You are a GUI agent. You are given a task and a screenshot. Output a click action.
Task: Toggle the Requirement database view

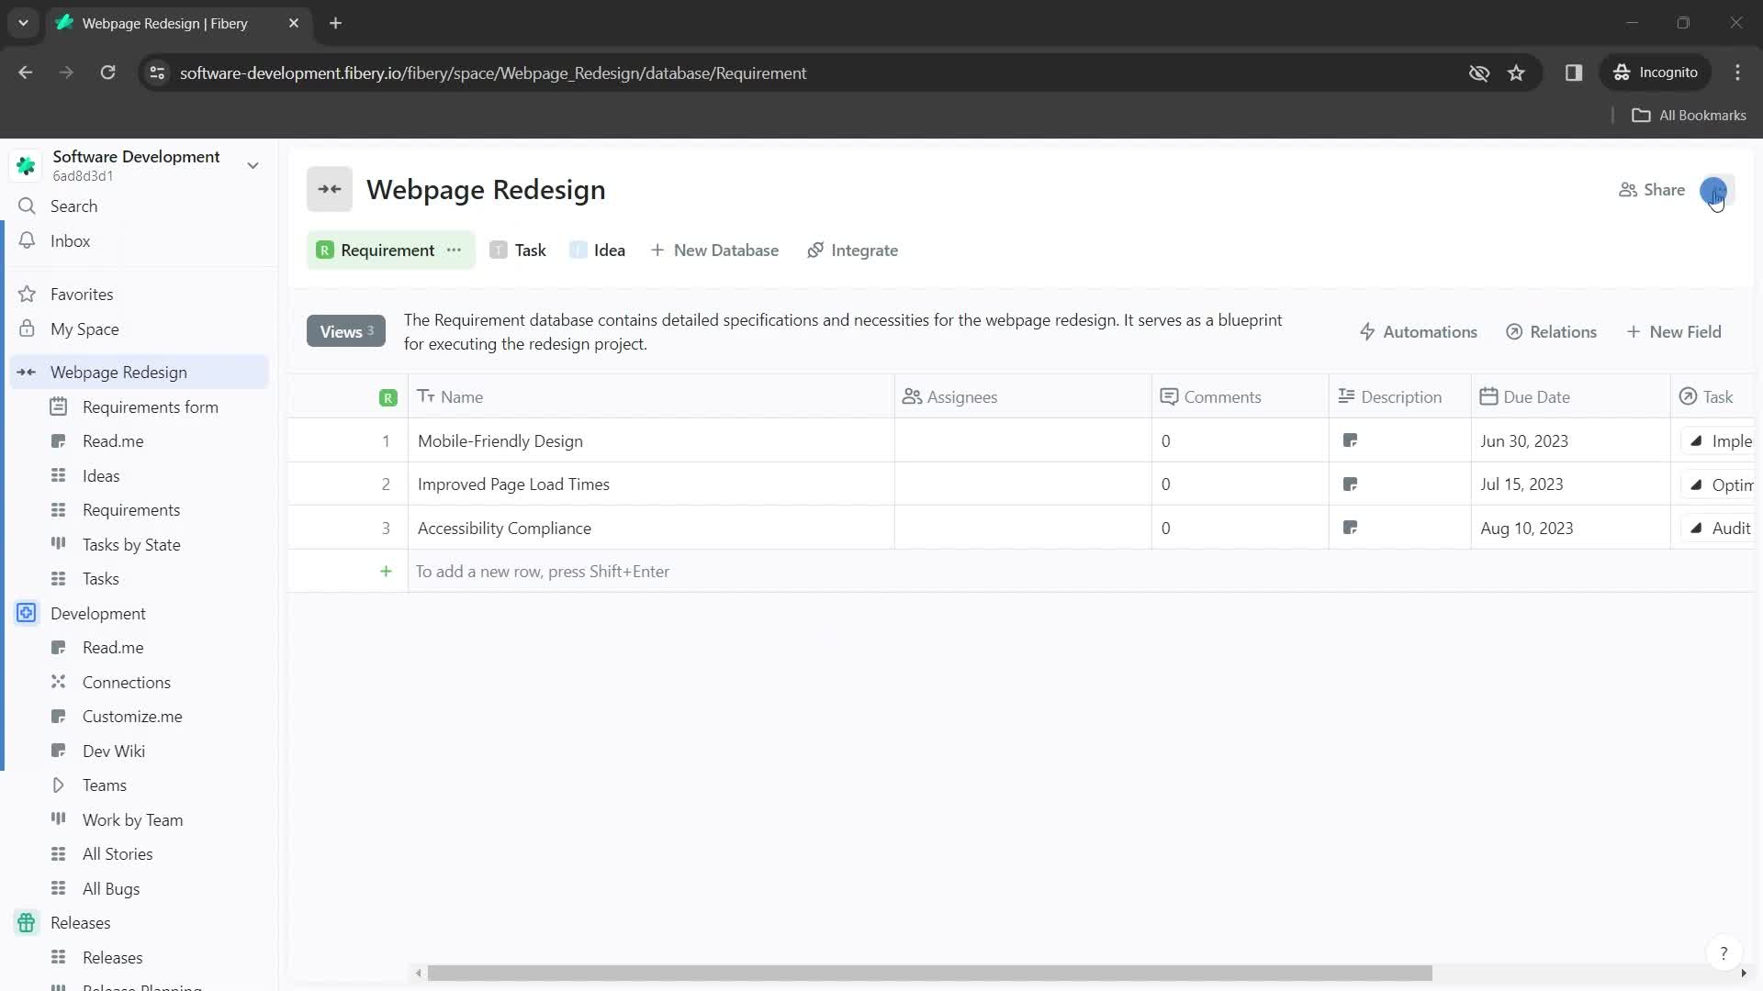tap(387, 251)
